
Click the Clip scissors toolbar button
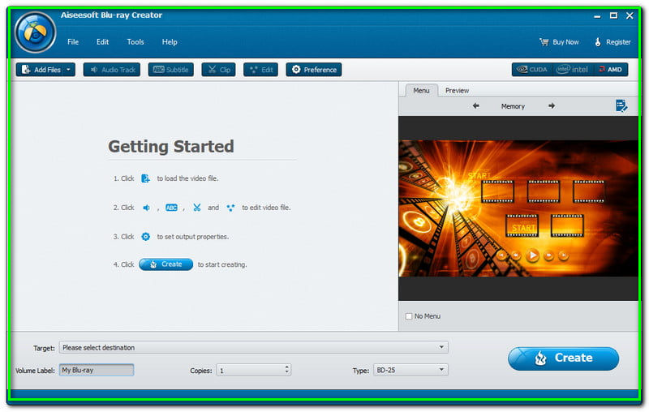pos(218,70)
